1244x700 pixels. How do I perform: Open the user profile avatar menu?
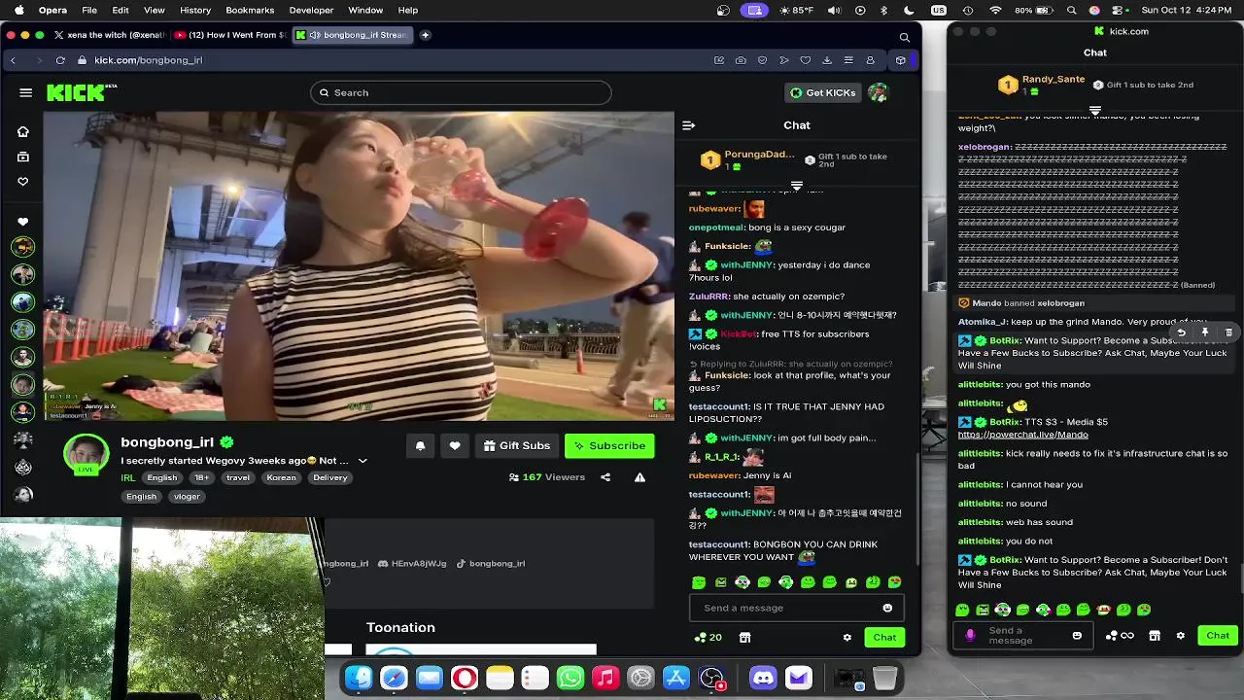click(878, 92)
